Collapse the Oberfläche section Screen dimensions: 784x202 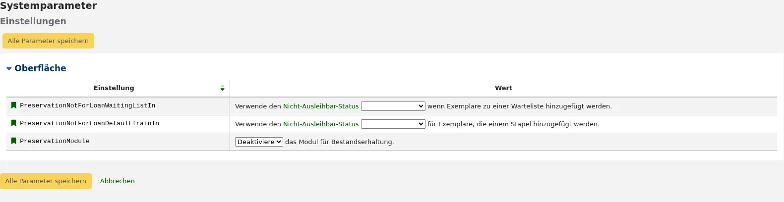[9, 68]
